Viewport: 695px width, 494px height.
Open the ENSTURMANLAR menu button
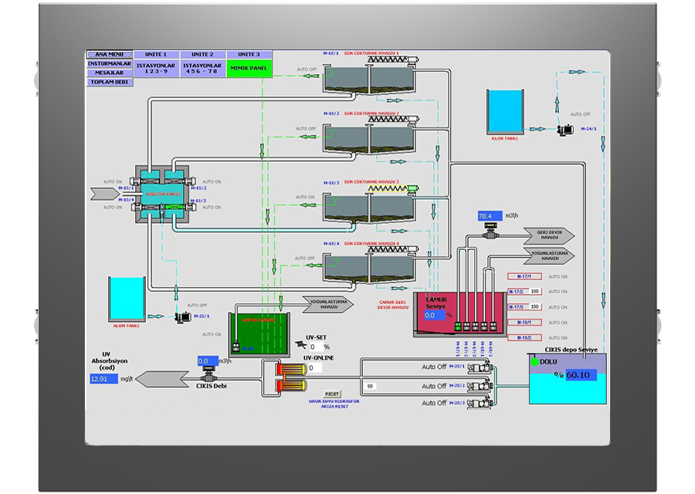pyautogui.click(x=110, y=63)
